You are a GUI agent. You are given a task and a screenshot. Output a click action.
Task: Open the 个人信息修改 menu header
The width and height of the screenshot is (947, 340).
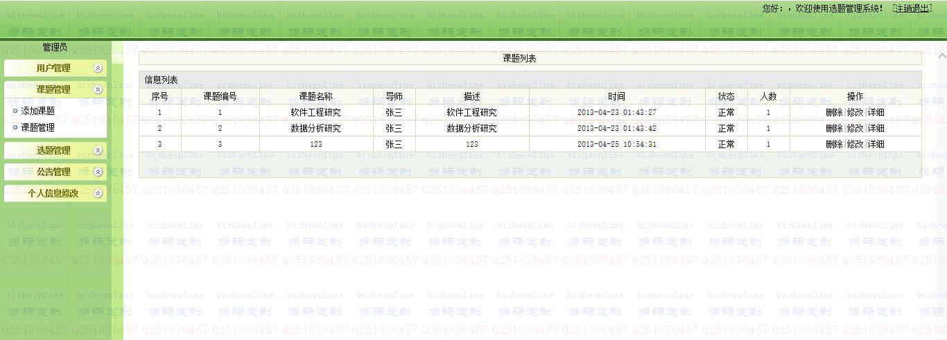[x=55, y=193]
